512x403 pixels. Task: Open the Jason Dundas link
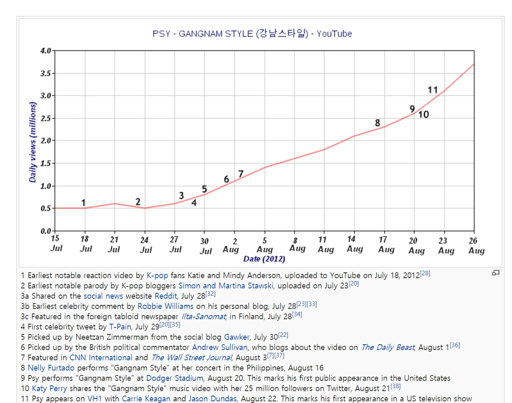tap(212, 398)
